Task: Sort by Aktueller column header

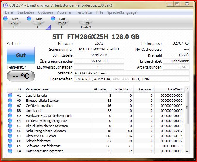Action: pyautogui.click(x=102, y=89)
